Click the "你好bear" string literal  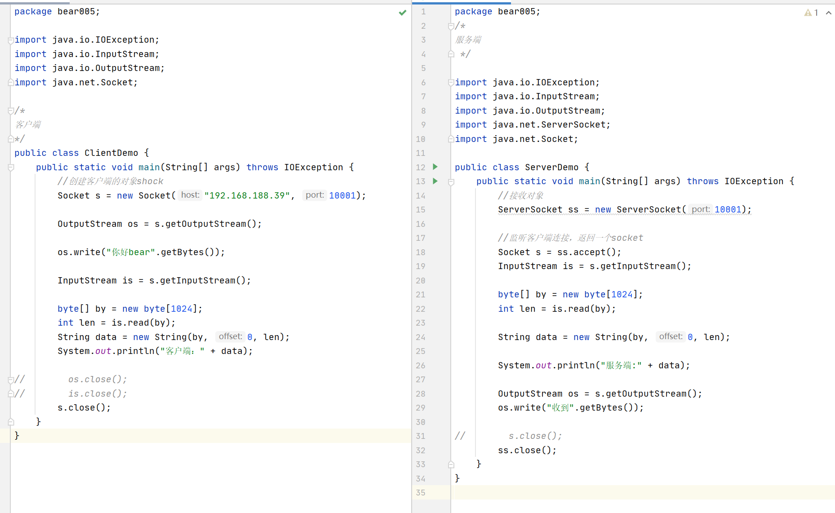tap(131, 252)
